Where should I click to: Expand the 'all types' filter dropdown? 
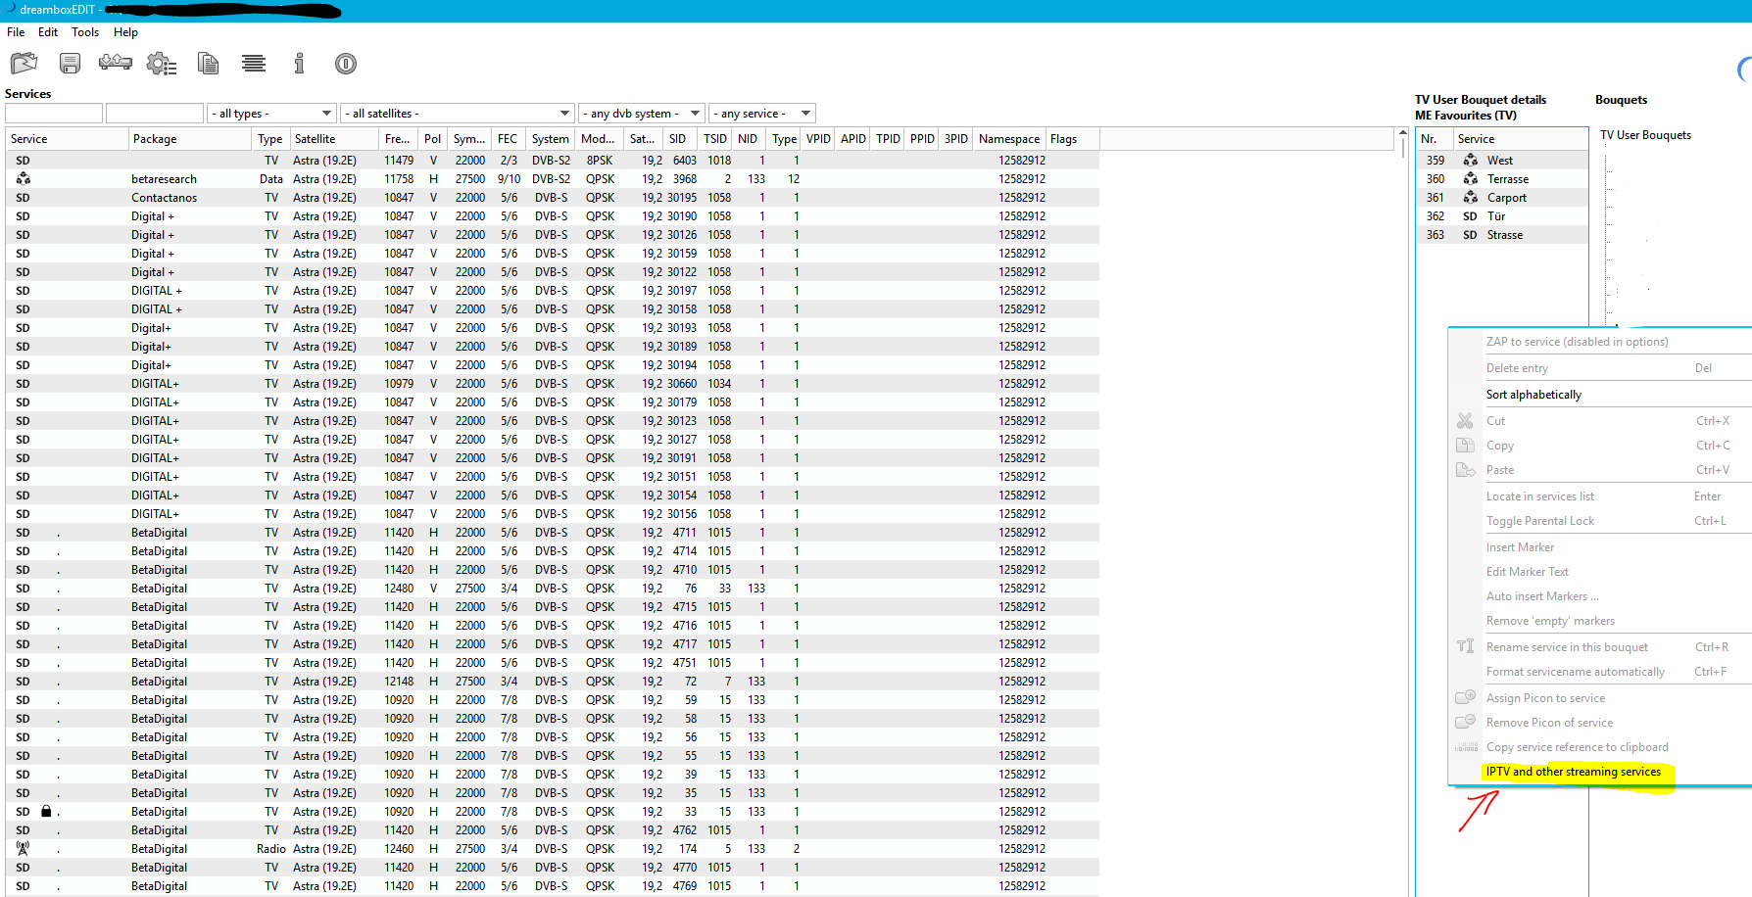tap(271, 114)
